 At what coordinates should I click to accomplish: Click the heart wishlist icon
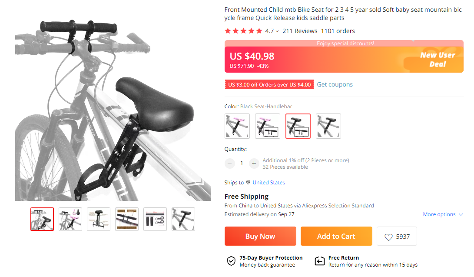tap(388, 237)
